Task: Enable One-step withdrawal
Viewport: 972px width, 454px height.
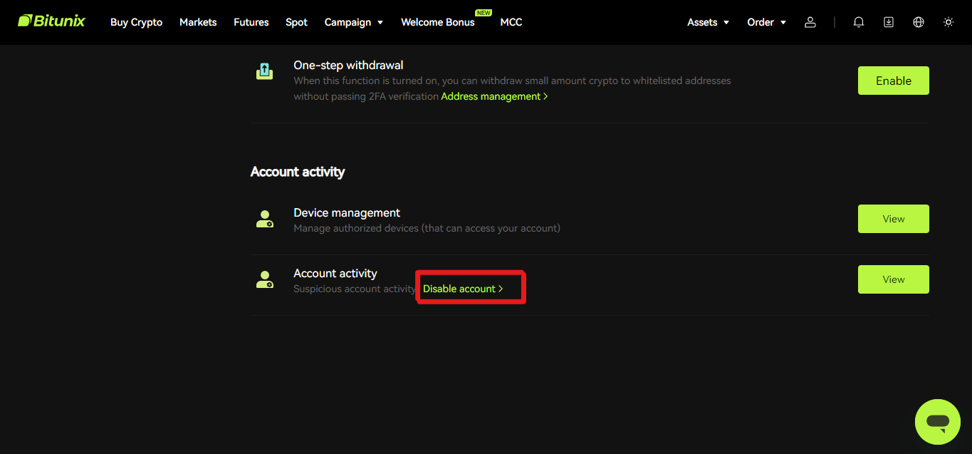Action: tap(894, 81)
